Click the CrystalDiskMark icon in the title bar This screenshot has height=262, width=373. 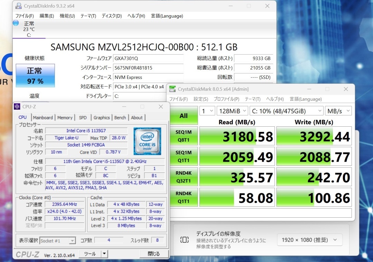(x=172, y=89)
